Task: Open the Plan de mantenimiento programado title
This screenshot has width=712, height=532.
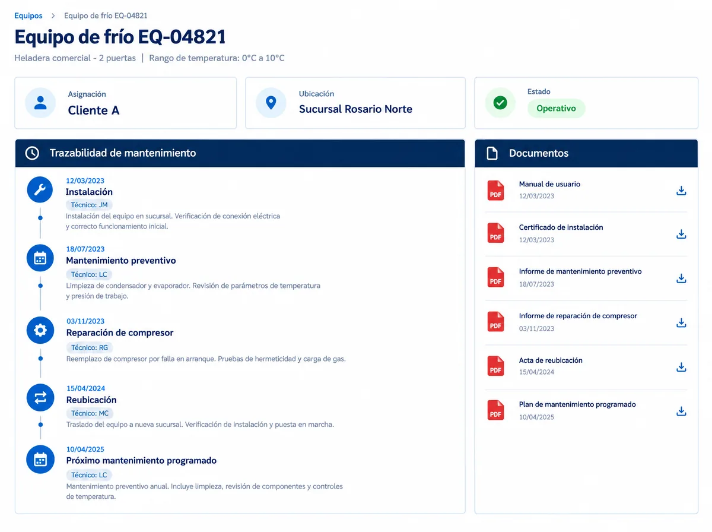Action: (x=577, y=404)
